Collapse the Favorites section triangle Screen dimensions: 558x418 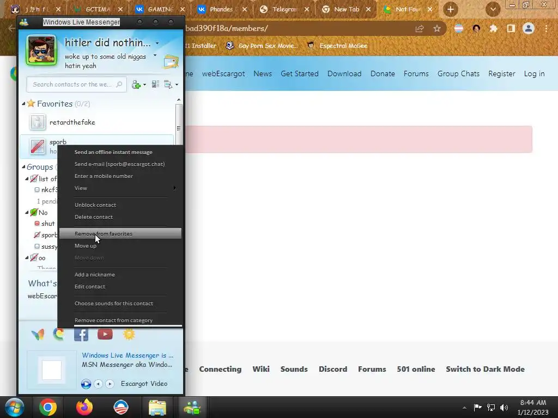coord(23,104)
